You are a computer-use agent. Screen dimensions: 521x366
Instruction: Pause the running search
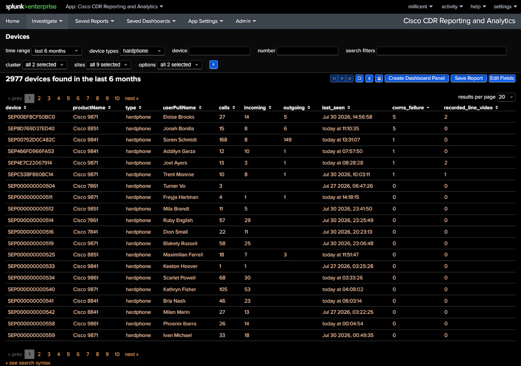pos(334,78)
